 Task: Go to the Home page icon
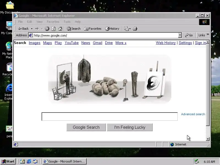[x=60, y=29]
